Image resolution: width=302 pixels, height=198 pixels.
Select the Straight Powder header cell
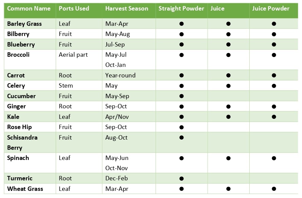(x=181, y=8)
